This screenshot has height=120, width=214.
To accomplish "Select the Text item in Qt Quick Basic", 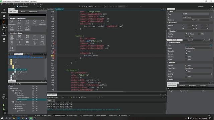I will tap(35, 43).
